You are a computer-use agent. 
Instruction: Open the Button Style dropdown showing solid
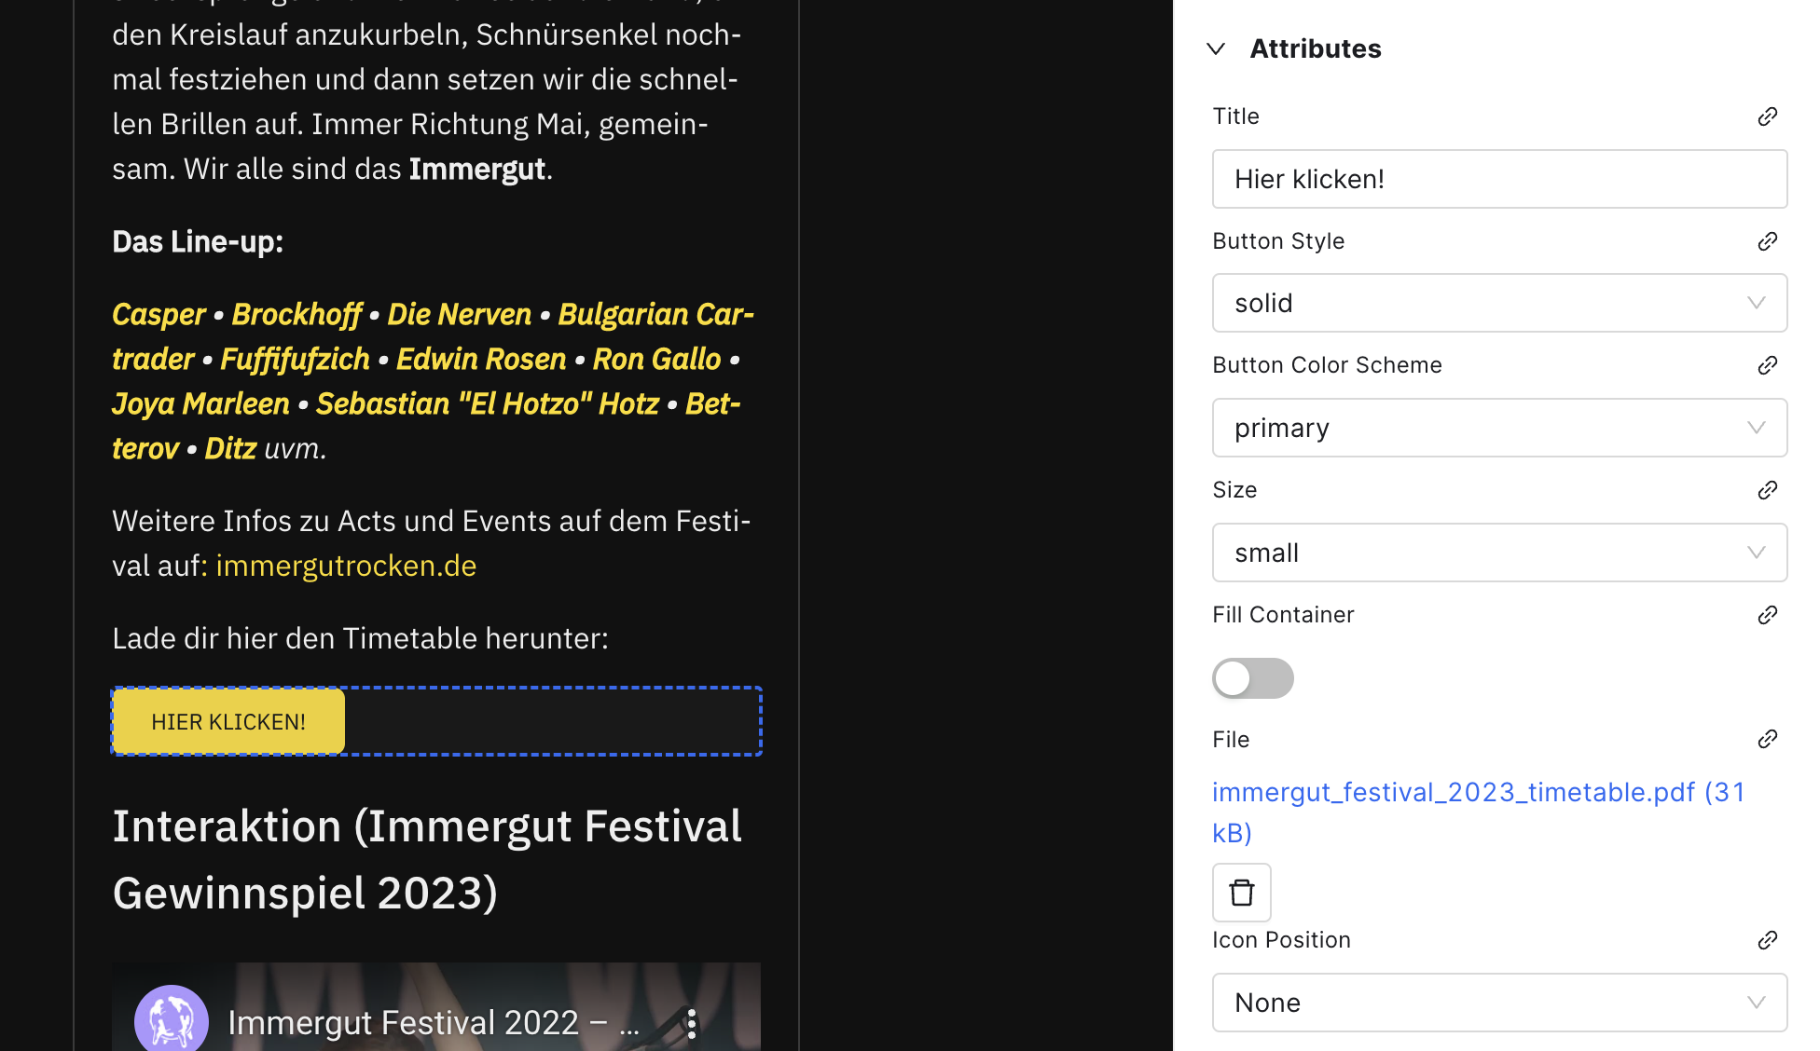tap(1499, 303)
